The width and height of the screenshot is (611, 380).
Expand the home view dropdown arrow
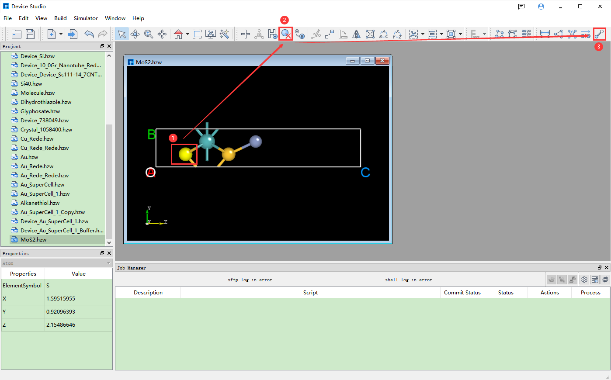click(187, 34)
